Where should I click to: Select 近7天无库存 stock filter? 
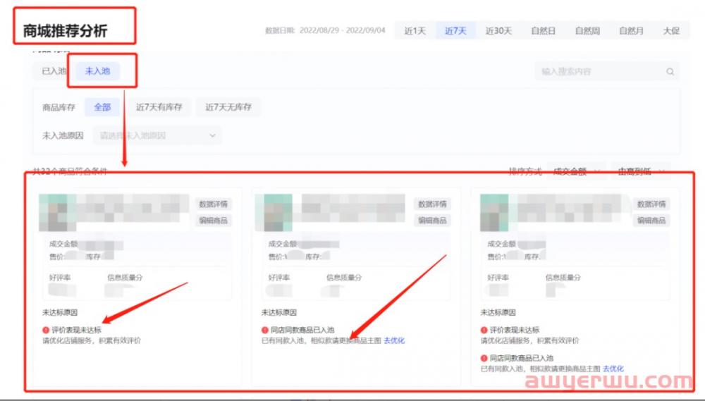(228, 107)
